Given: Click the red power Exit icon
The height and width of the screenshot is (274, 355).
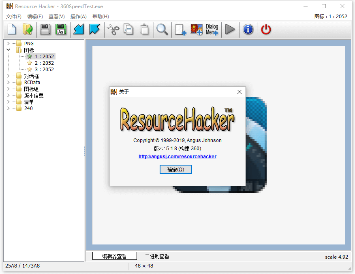Looking at the screenshot, I should [266, 30].
